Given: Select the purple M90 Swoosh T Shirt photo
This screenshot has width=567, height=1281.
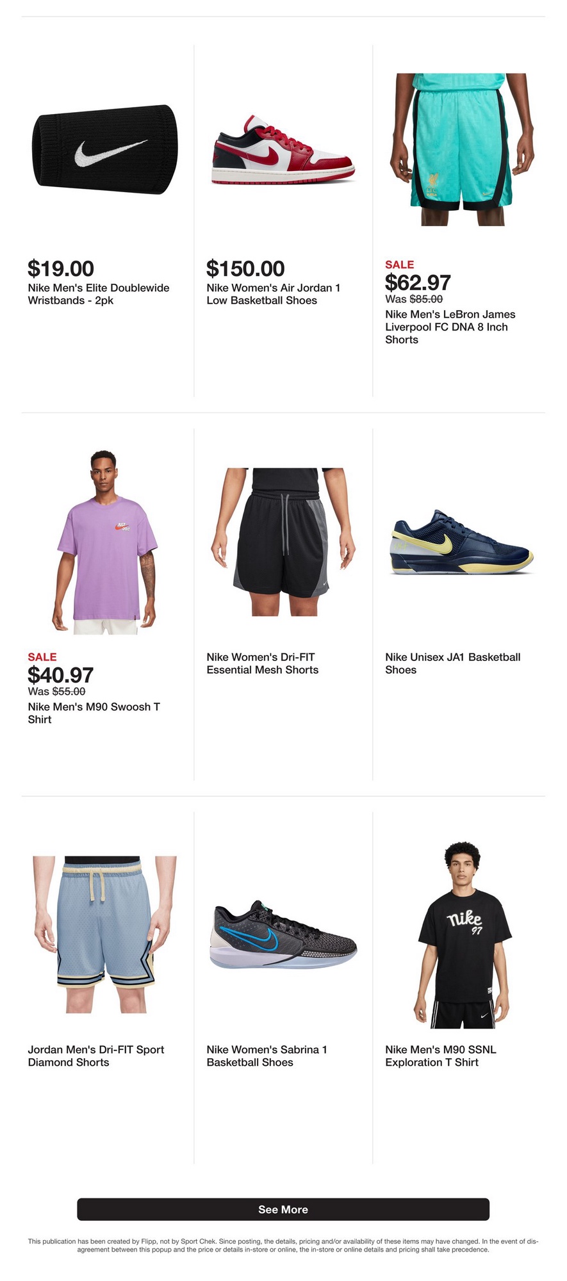Looking at the screenshot, I should tap(104, 543).
